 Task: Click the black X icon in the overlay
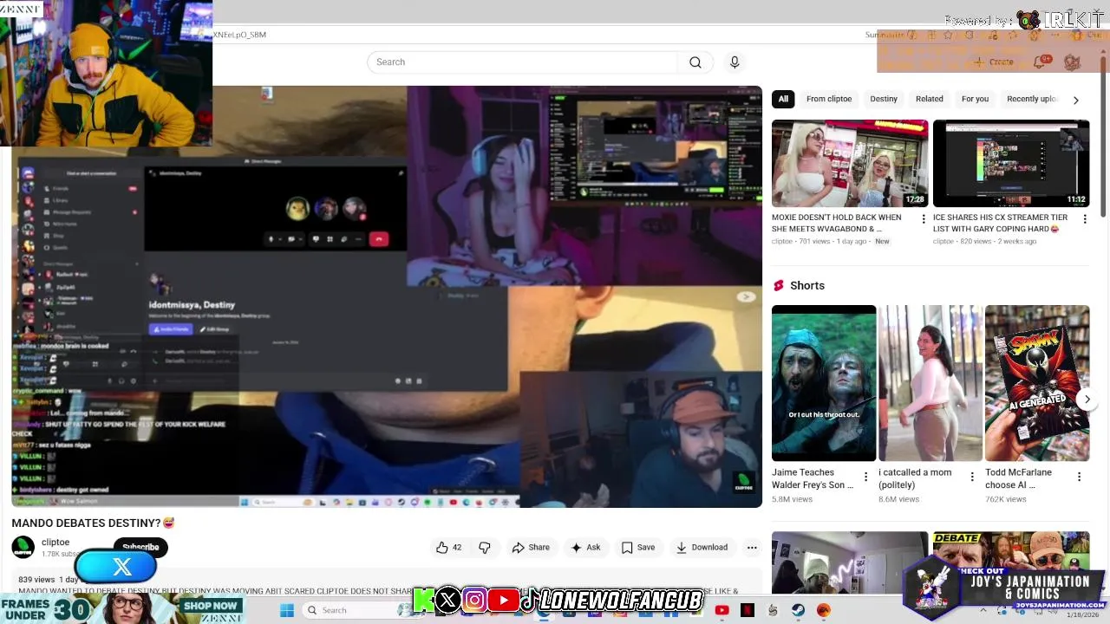click(447, 600)
